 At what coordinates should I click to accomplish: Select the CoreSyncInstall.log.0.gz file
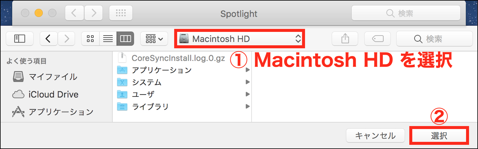178,58
